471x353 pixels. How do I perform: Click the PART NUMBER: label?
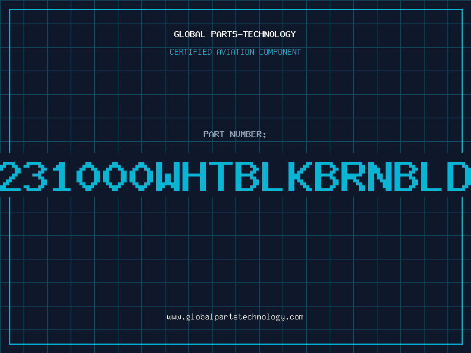pyautogui.click(x=235, y=134)
